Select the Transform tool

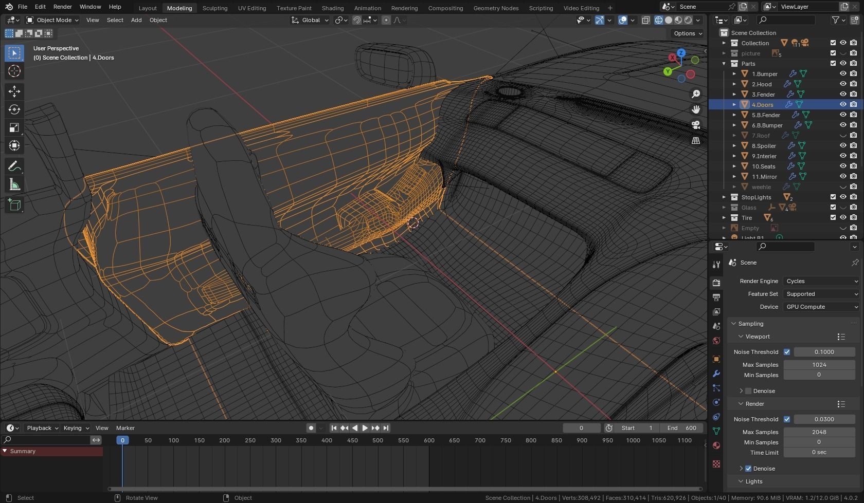(x=14, y=145)
